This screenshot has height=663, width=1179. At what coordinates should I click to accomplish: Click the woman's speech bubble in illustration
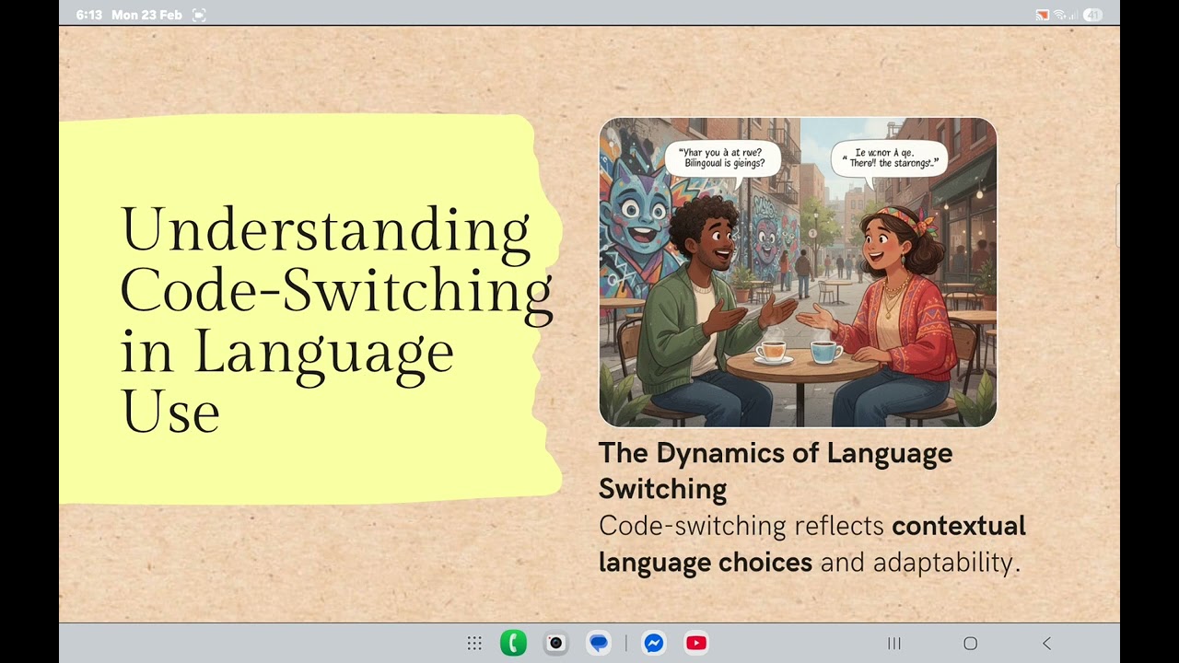click(x=889, y=158)
